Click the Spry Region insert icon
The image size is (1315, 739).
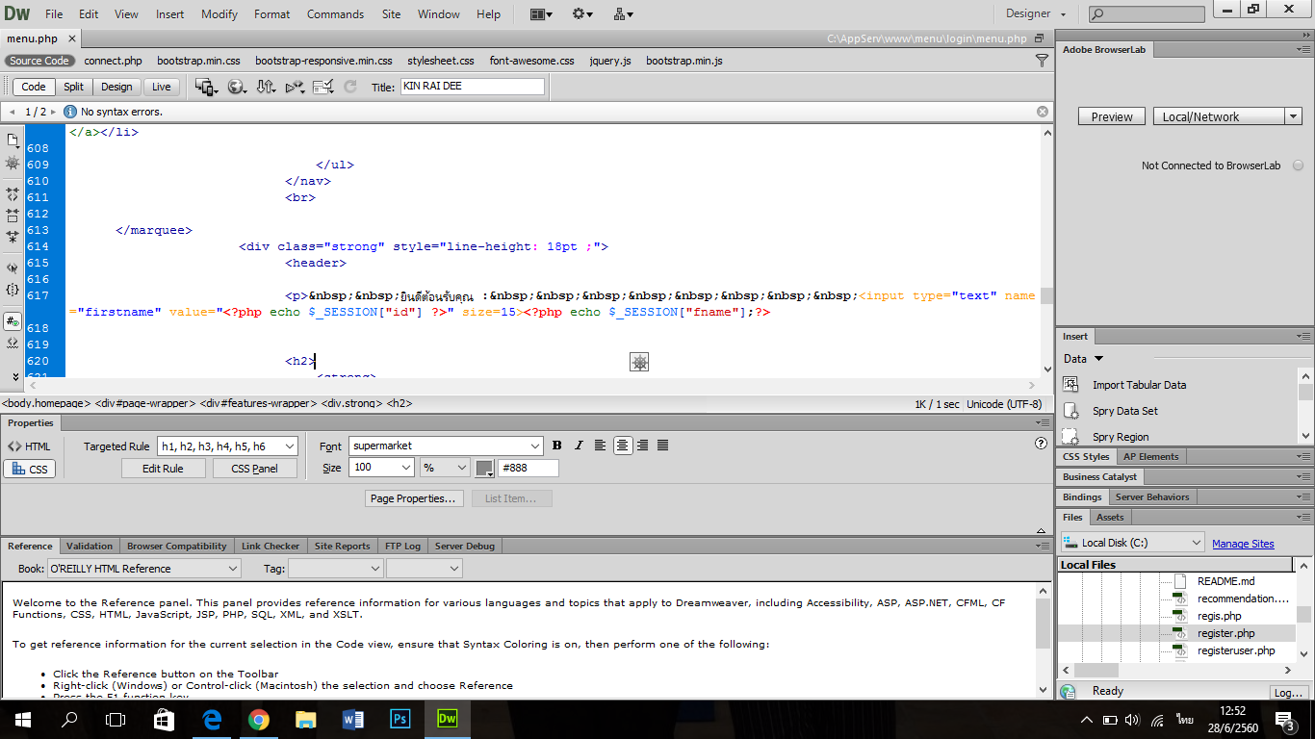click(1070, 437)
